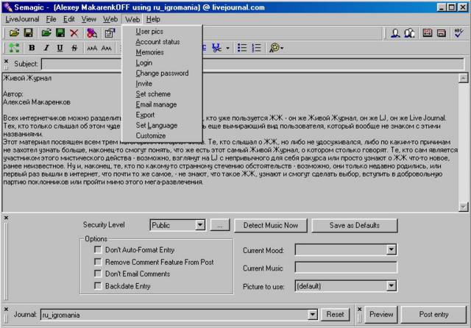Select Set Language menu entry
Viewport: 471px width, 328px height.
coord(162,125)
